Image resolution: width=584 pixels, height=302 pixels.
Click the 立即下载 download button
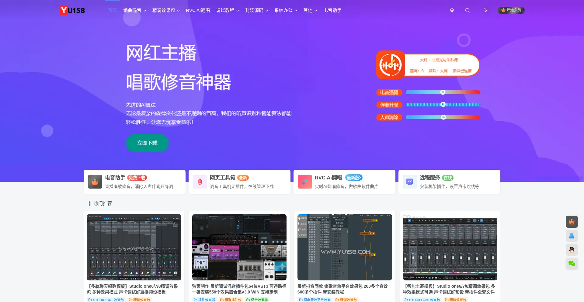point(147,143)
